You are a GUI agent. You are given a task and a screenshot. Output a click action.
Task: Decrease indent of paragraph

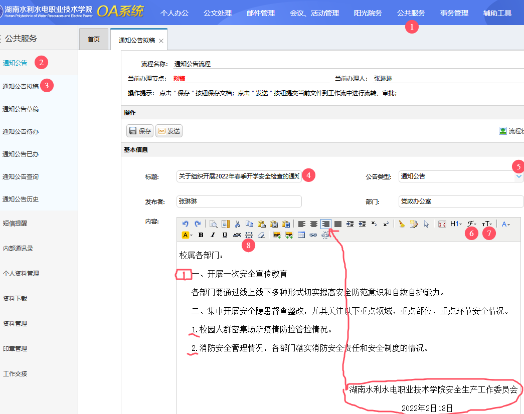click(362, 224)
